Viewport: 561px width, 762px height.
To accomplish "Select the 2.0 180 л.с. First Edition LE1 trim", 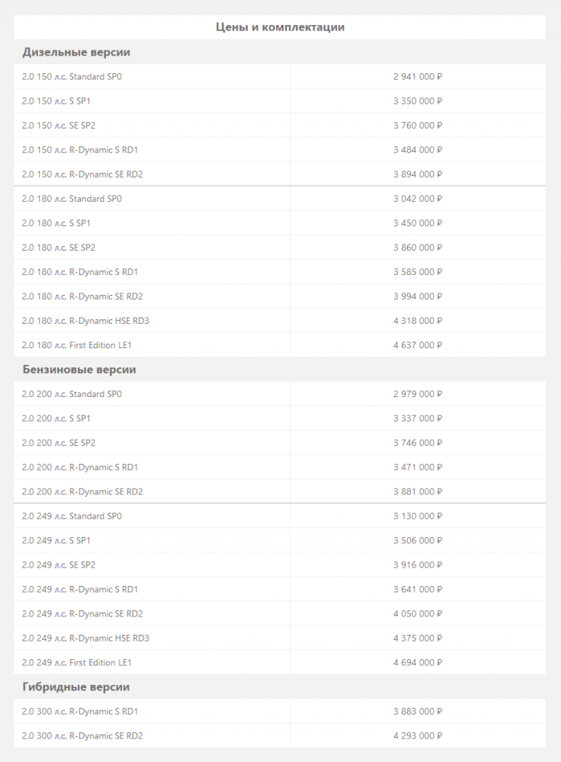I will 78,345.
